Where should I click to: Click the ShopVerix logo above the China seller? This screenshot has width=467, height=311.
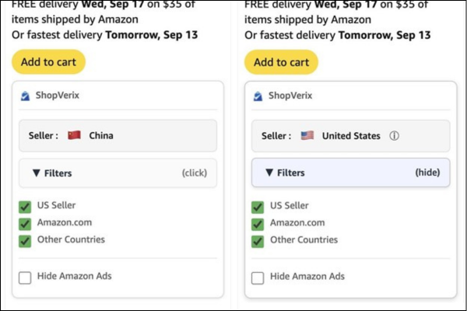click(x=26, y=96)
